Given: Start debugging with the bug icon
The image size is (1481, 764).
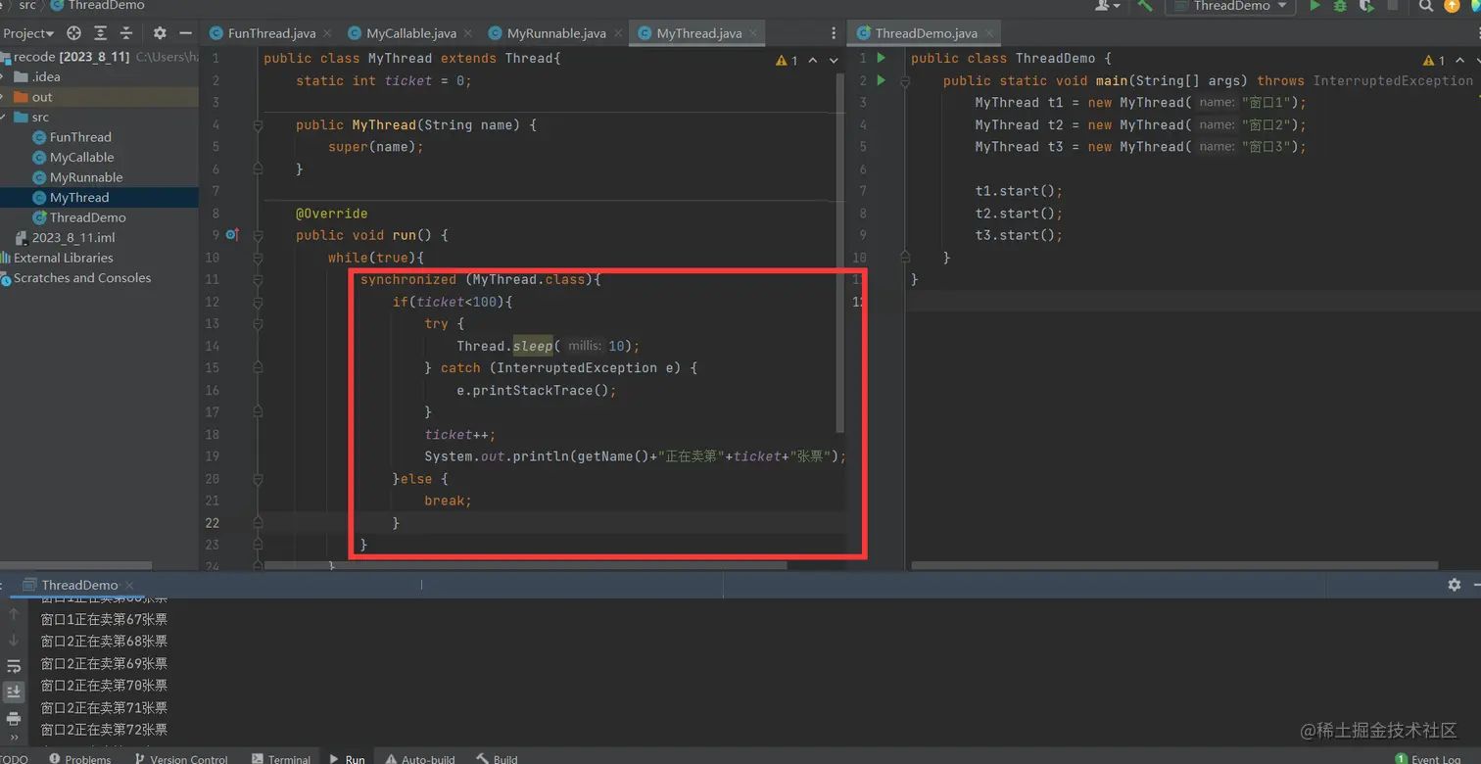Looking at the screenshot, I should tap(1341, 6).
